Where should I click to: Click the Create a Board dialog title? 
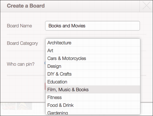pos(26,6)
